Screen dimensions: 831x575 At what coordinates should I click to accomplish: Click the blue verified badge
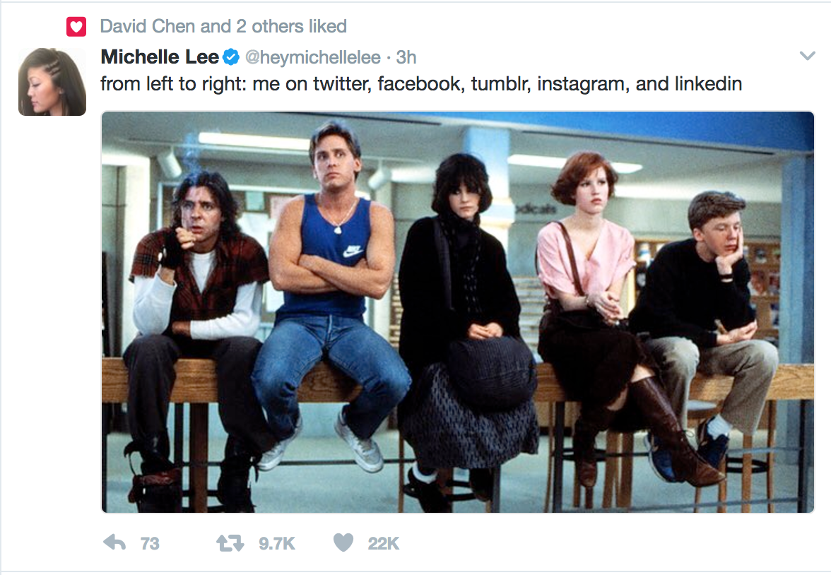tap(231, 57)
